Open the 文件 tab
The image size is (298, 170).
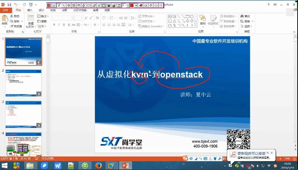[6, 10]
